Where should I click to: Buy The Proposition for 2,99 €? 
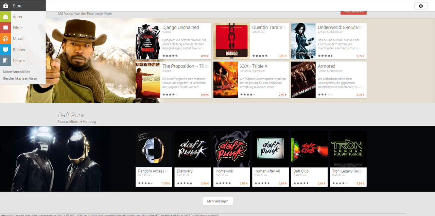[x=205, y=95]
